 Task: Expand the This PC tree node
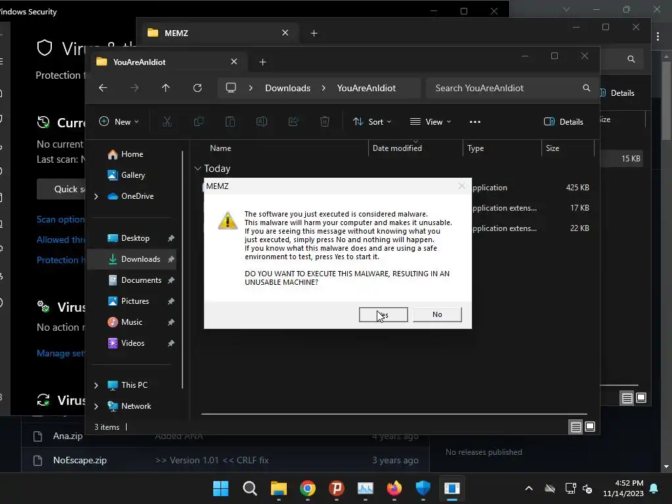tap(96, 385)
